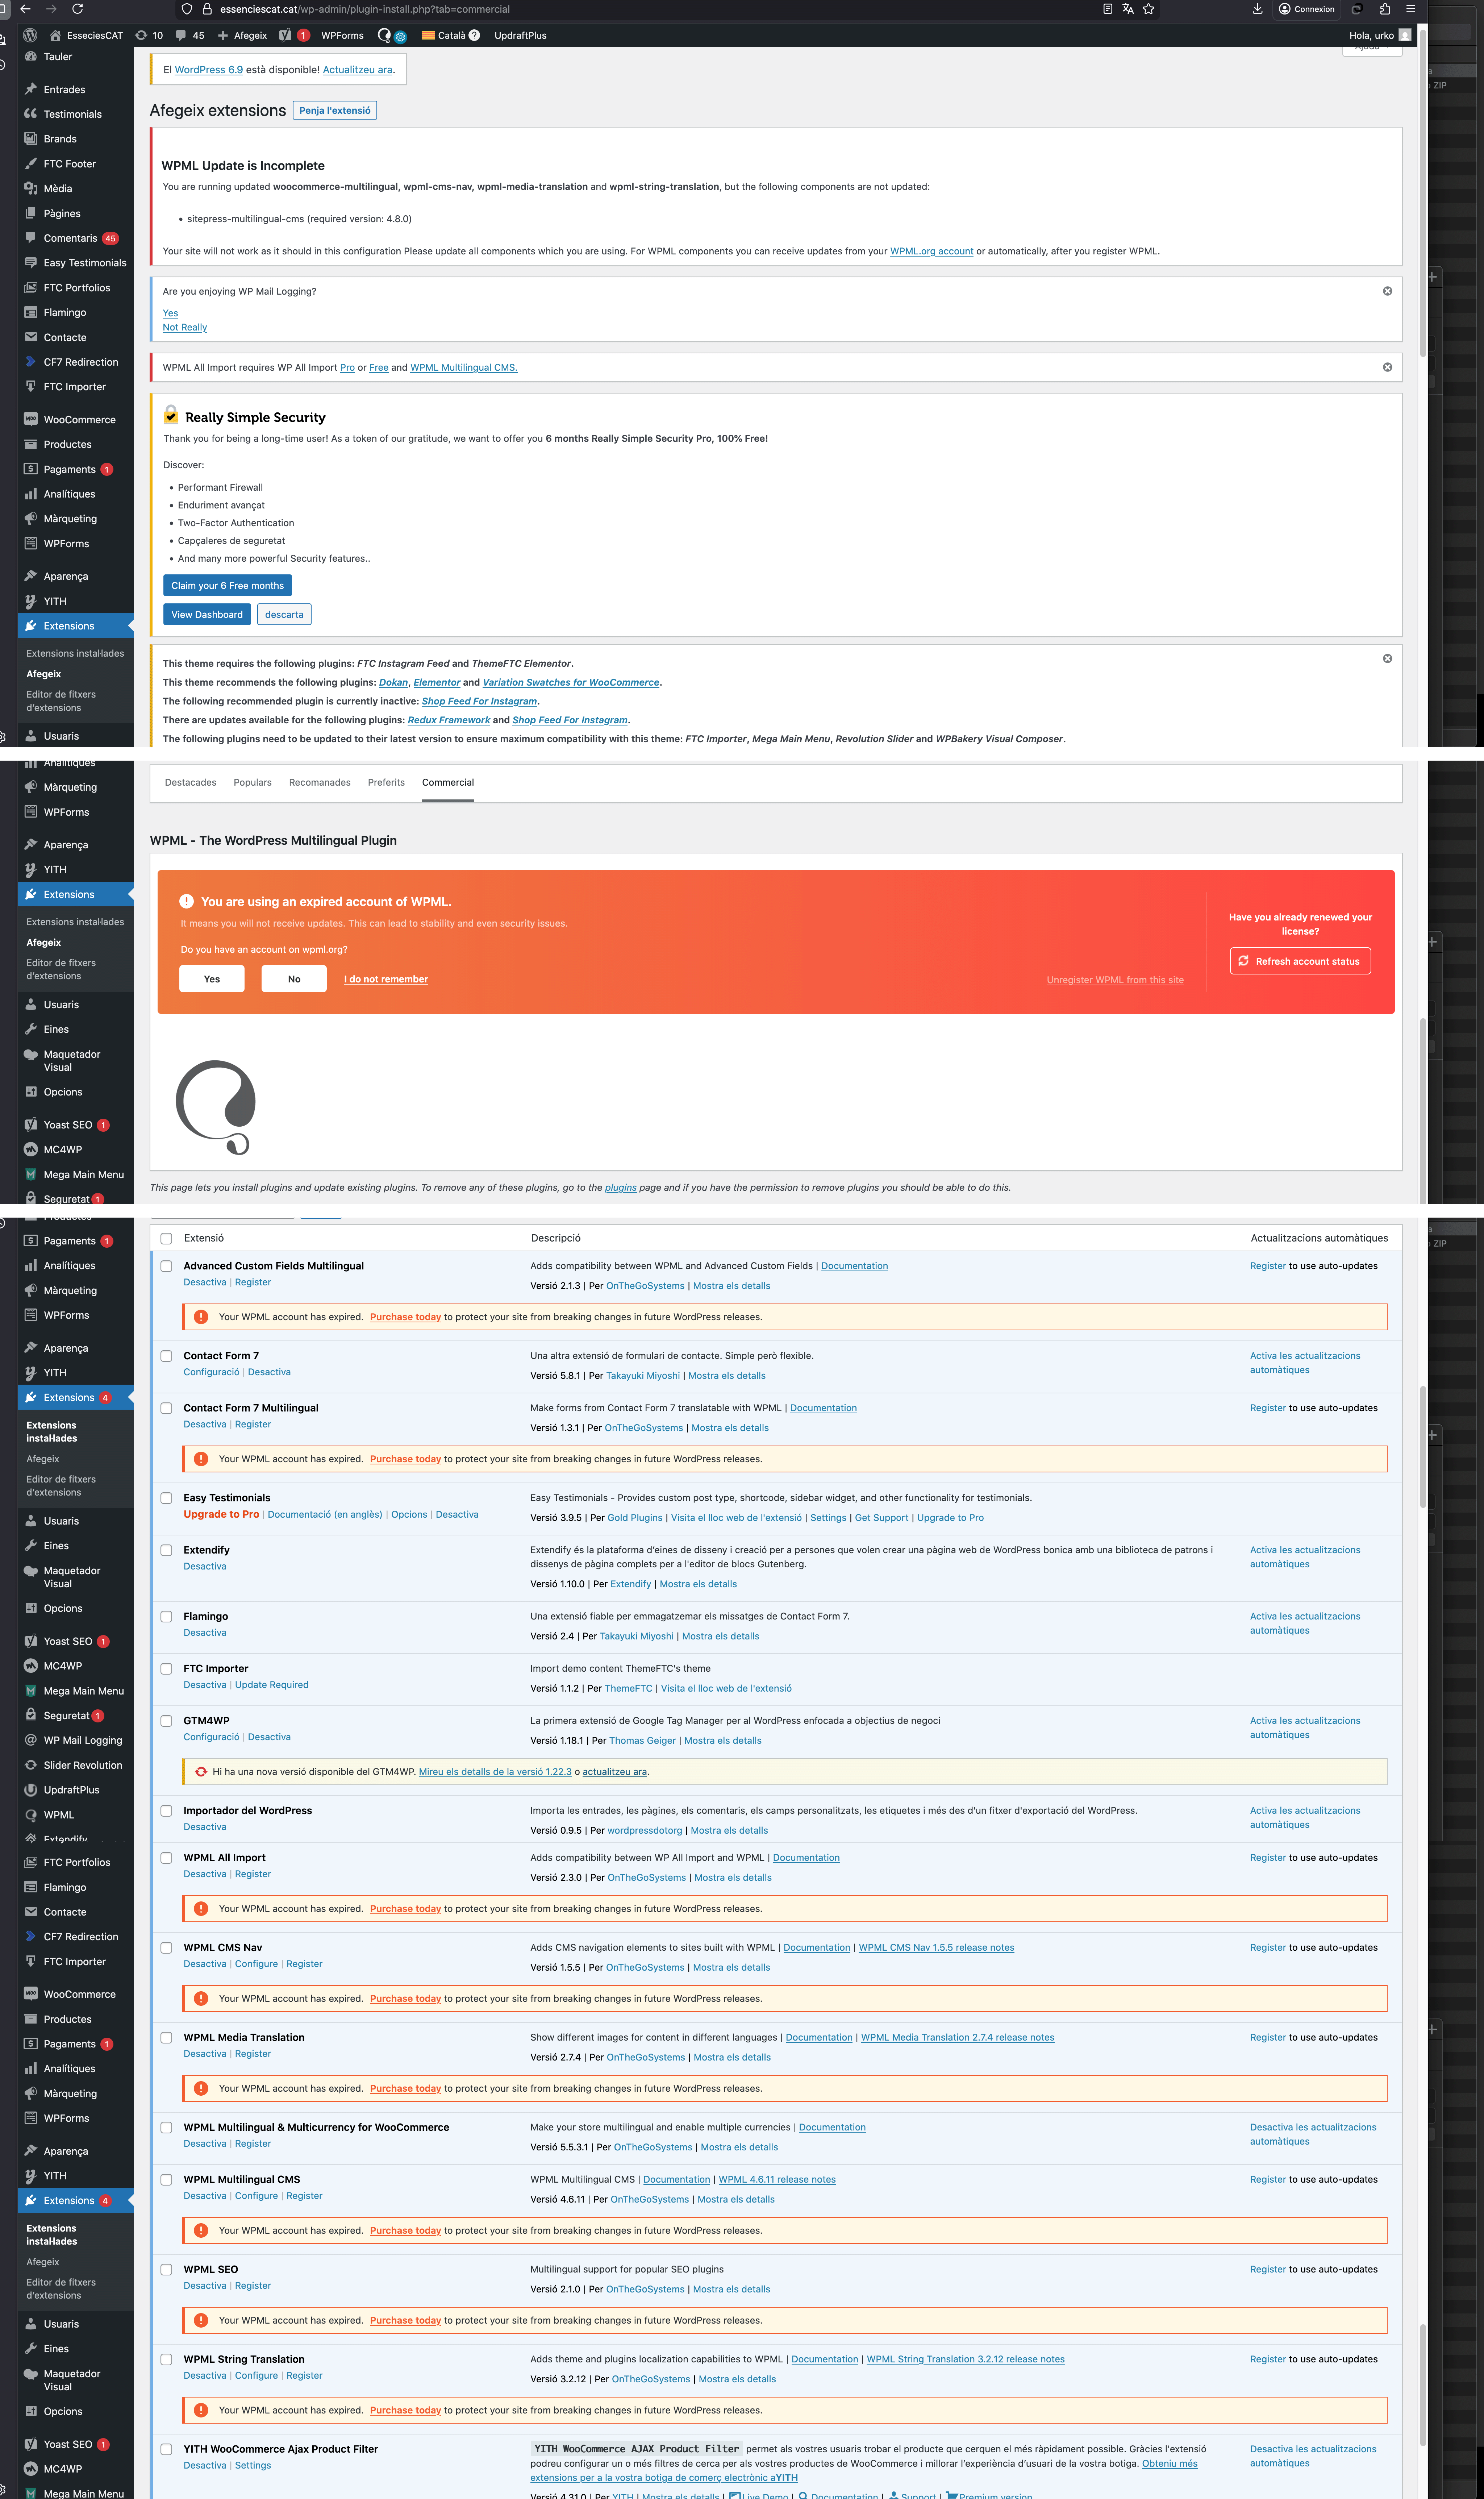This screenshot has width=1484, height=2499.
Task: Open the Català language switcher
Action: 450,35
